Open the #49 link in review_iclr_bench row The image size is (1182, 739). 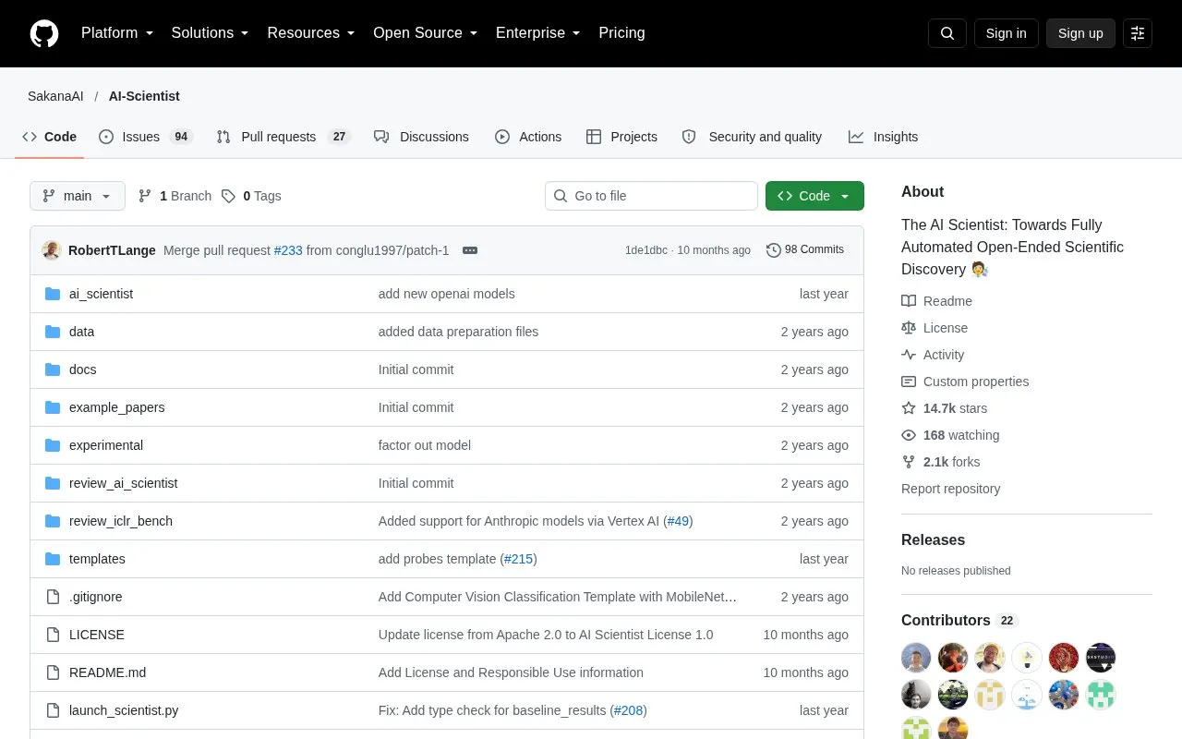[678, 521]
